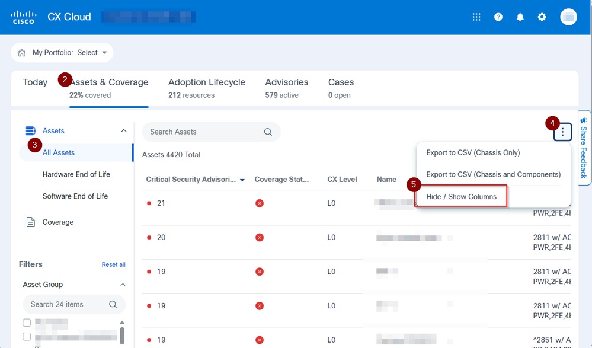Click the Share Feedback side tab
592x348 pixels.
tap(584, 148)
